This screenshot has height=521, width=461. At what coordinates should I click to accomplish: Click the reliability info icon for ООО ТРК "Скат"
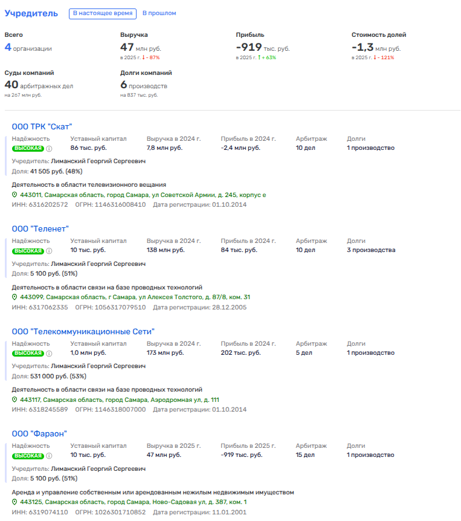tap(49, 148)
